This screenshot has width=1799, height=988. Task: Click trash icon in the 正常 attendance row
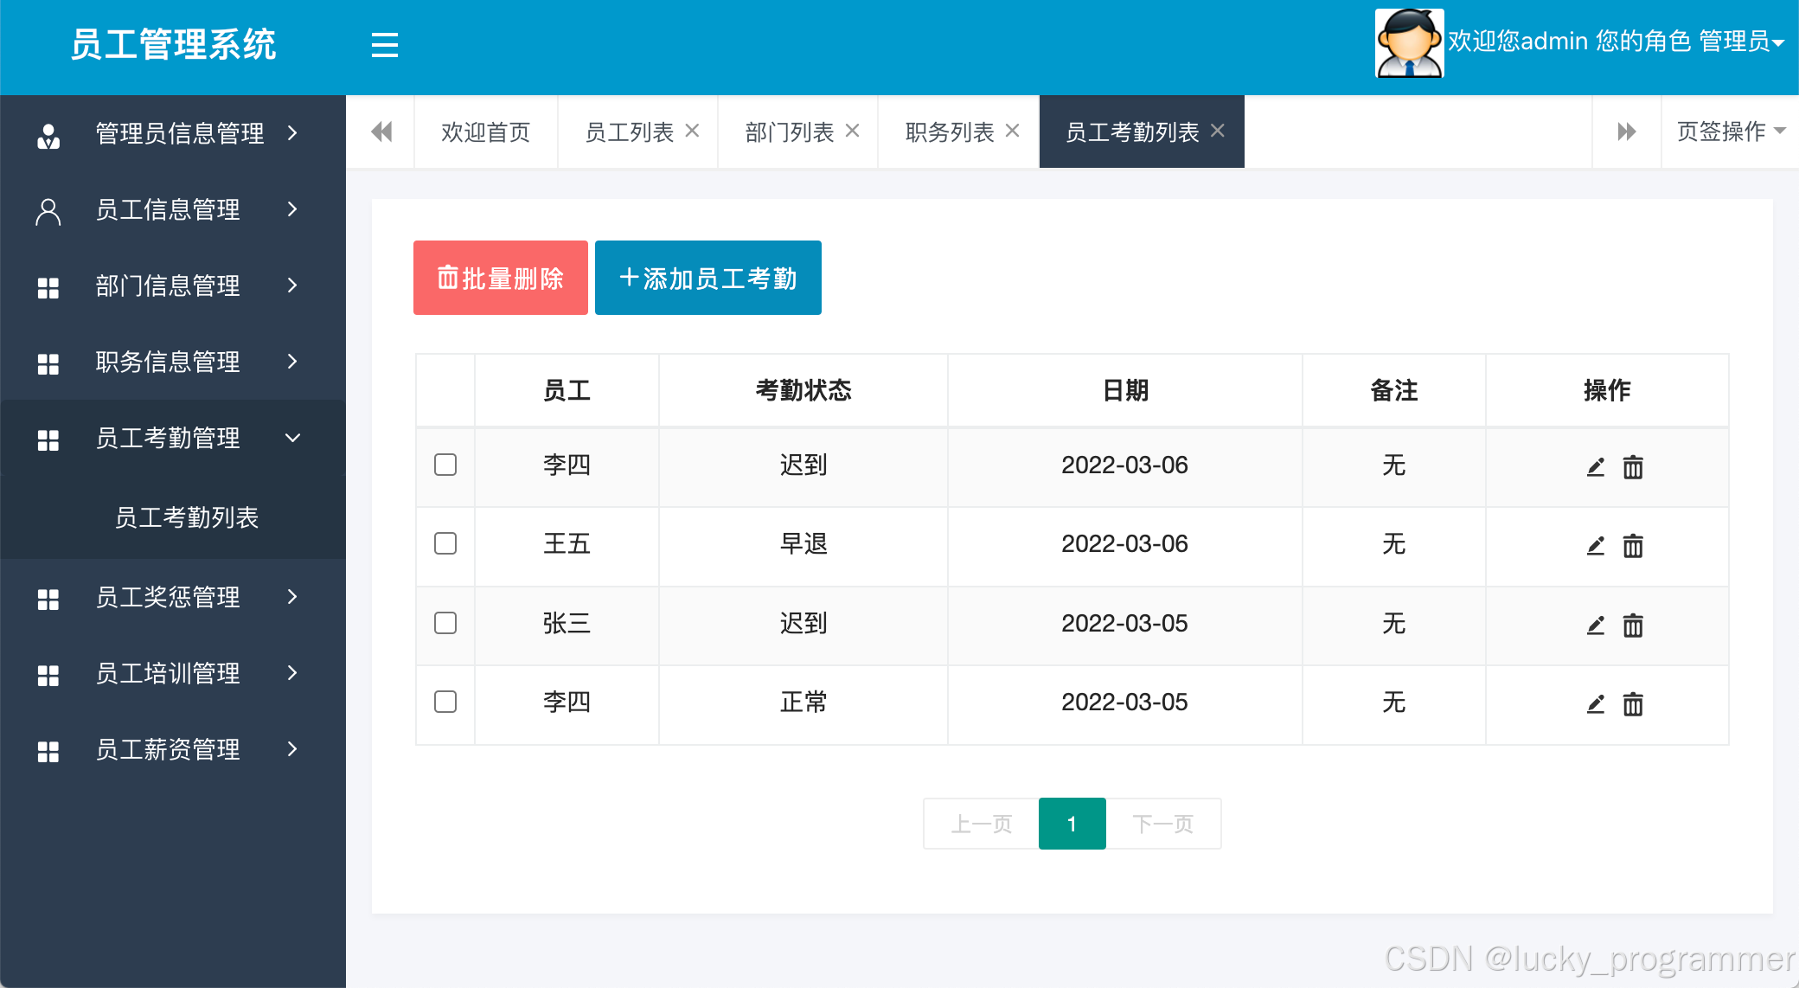click(x=1633, y=704)
